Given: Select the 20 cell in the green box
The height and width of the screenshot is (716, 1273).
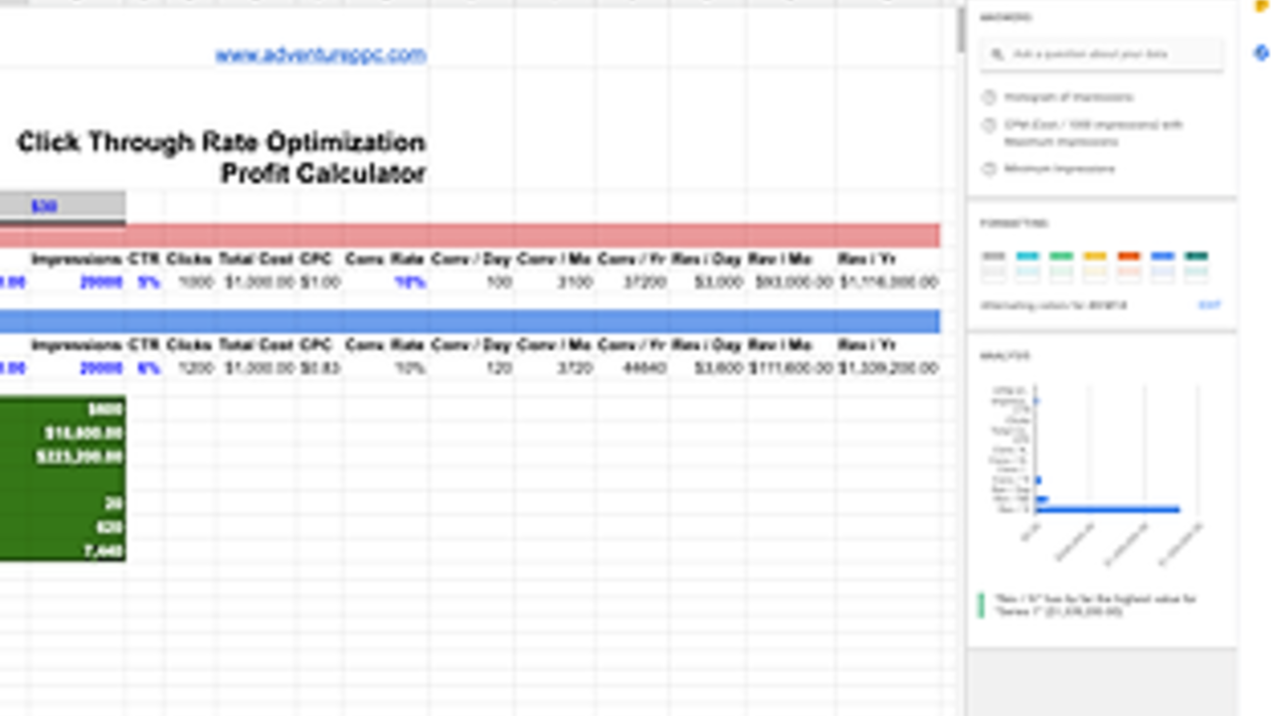Looking at the screenshot, I should point(113,504).
